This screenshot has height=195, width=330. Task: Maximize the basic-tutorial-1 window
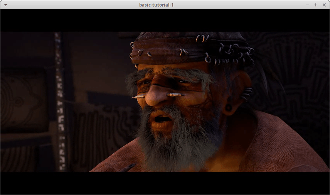315,5
